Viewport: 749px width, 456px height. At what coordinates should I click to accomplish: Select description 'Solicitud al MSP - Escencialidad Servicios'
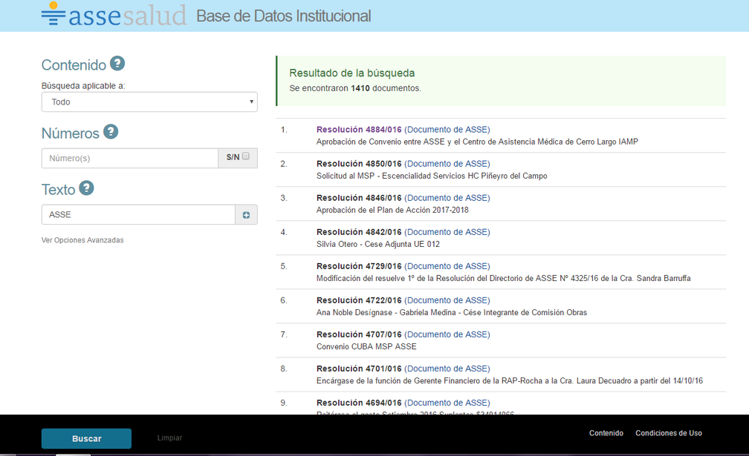tap(432, 176)
